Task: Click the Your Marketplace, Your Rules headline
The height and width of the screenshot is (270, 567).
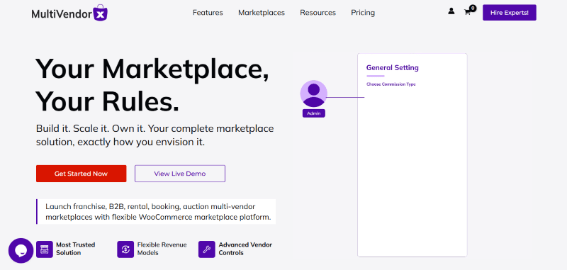Action: click(x=152, y=84)
